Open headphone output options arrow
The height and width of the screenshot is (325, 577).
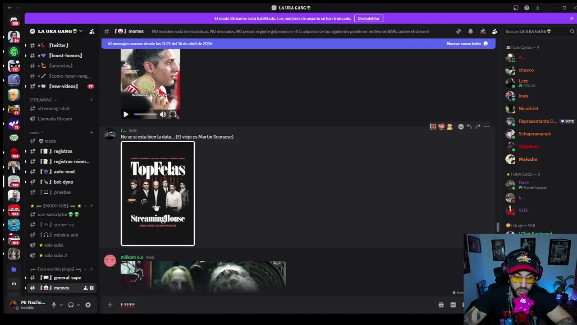pyautogui.click(x=78, y=305)
